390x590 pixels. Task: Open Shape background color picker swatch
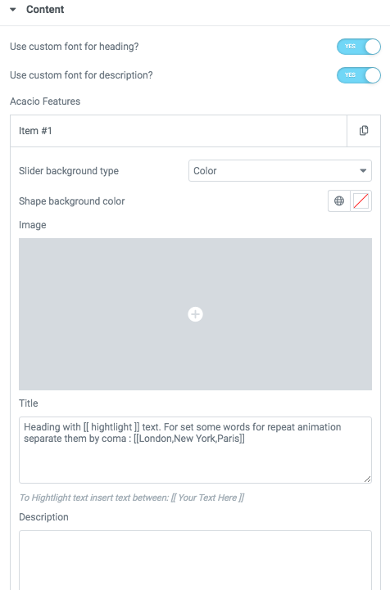click(x=361, y=201)
